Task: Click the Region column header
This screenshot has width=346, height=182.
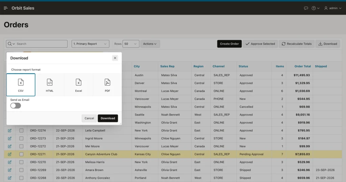Action: click(198, 66)
